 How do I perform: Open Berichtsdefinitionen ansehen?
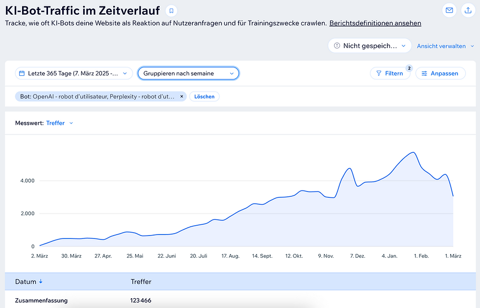pos(375,23)
